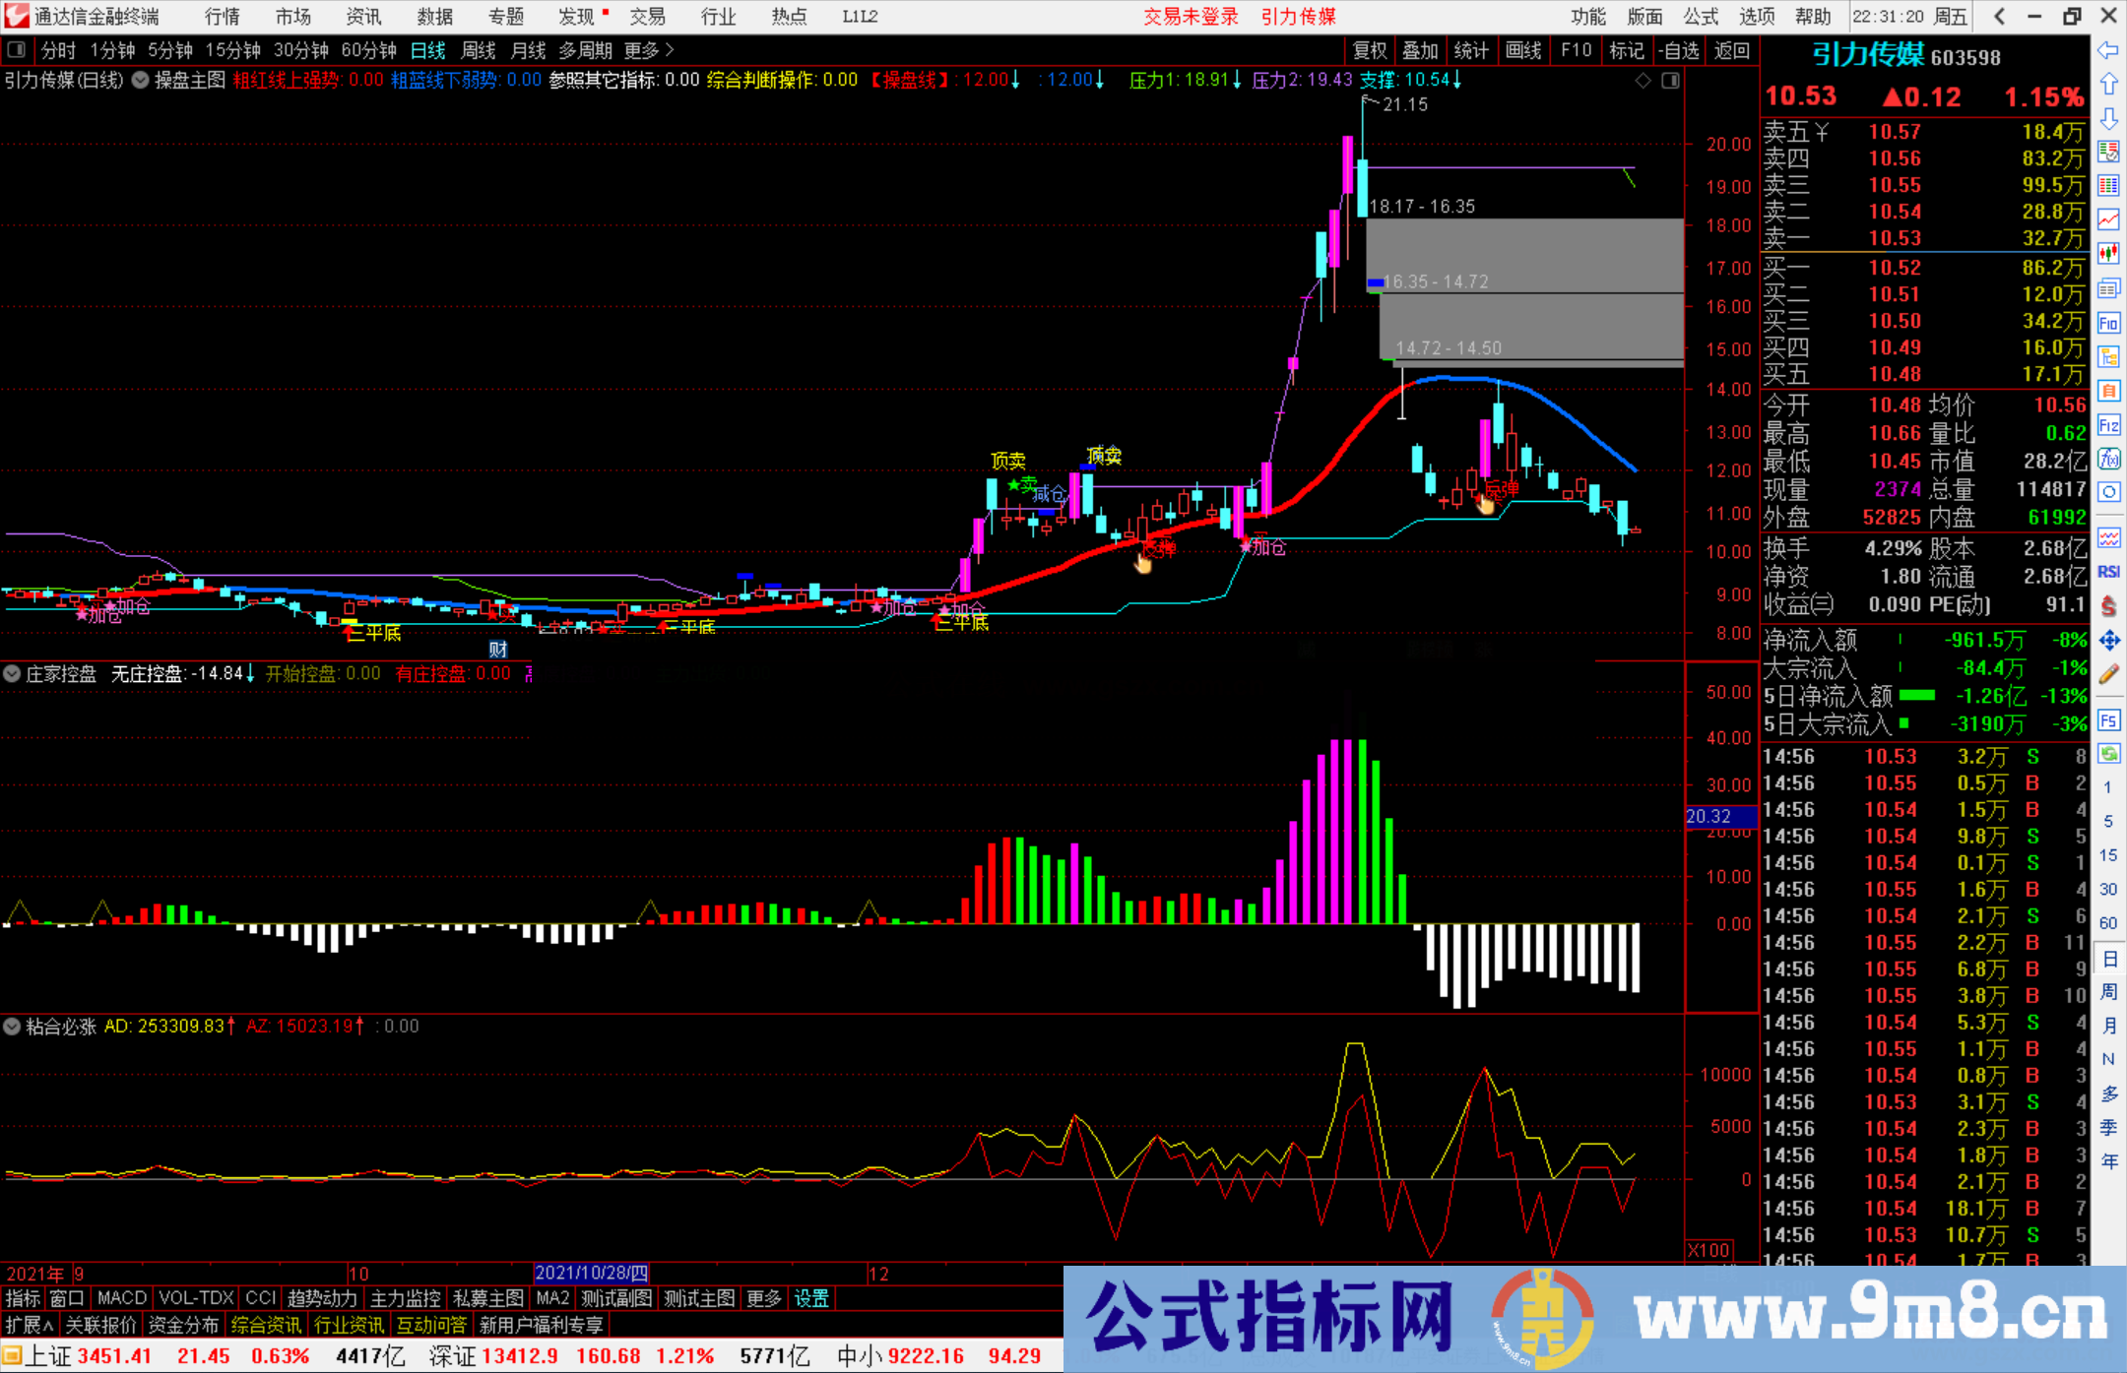Viewport: 2127px width, 1373px height.
Task: Open the 市场 menu in top menu bar
Action: (x=292, y=17)
